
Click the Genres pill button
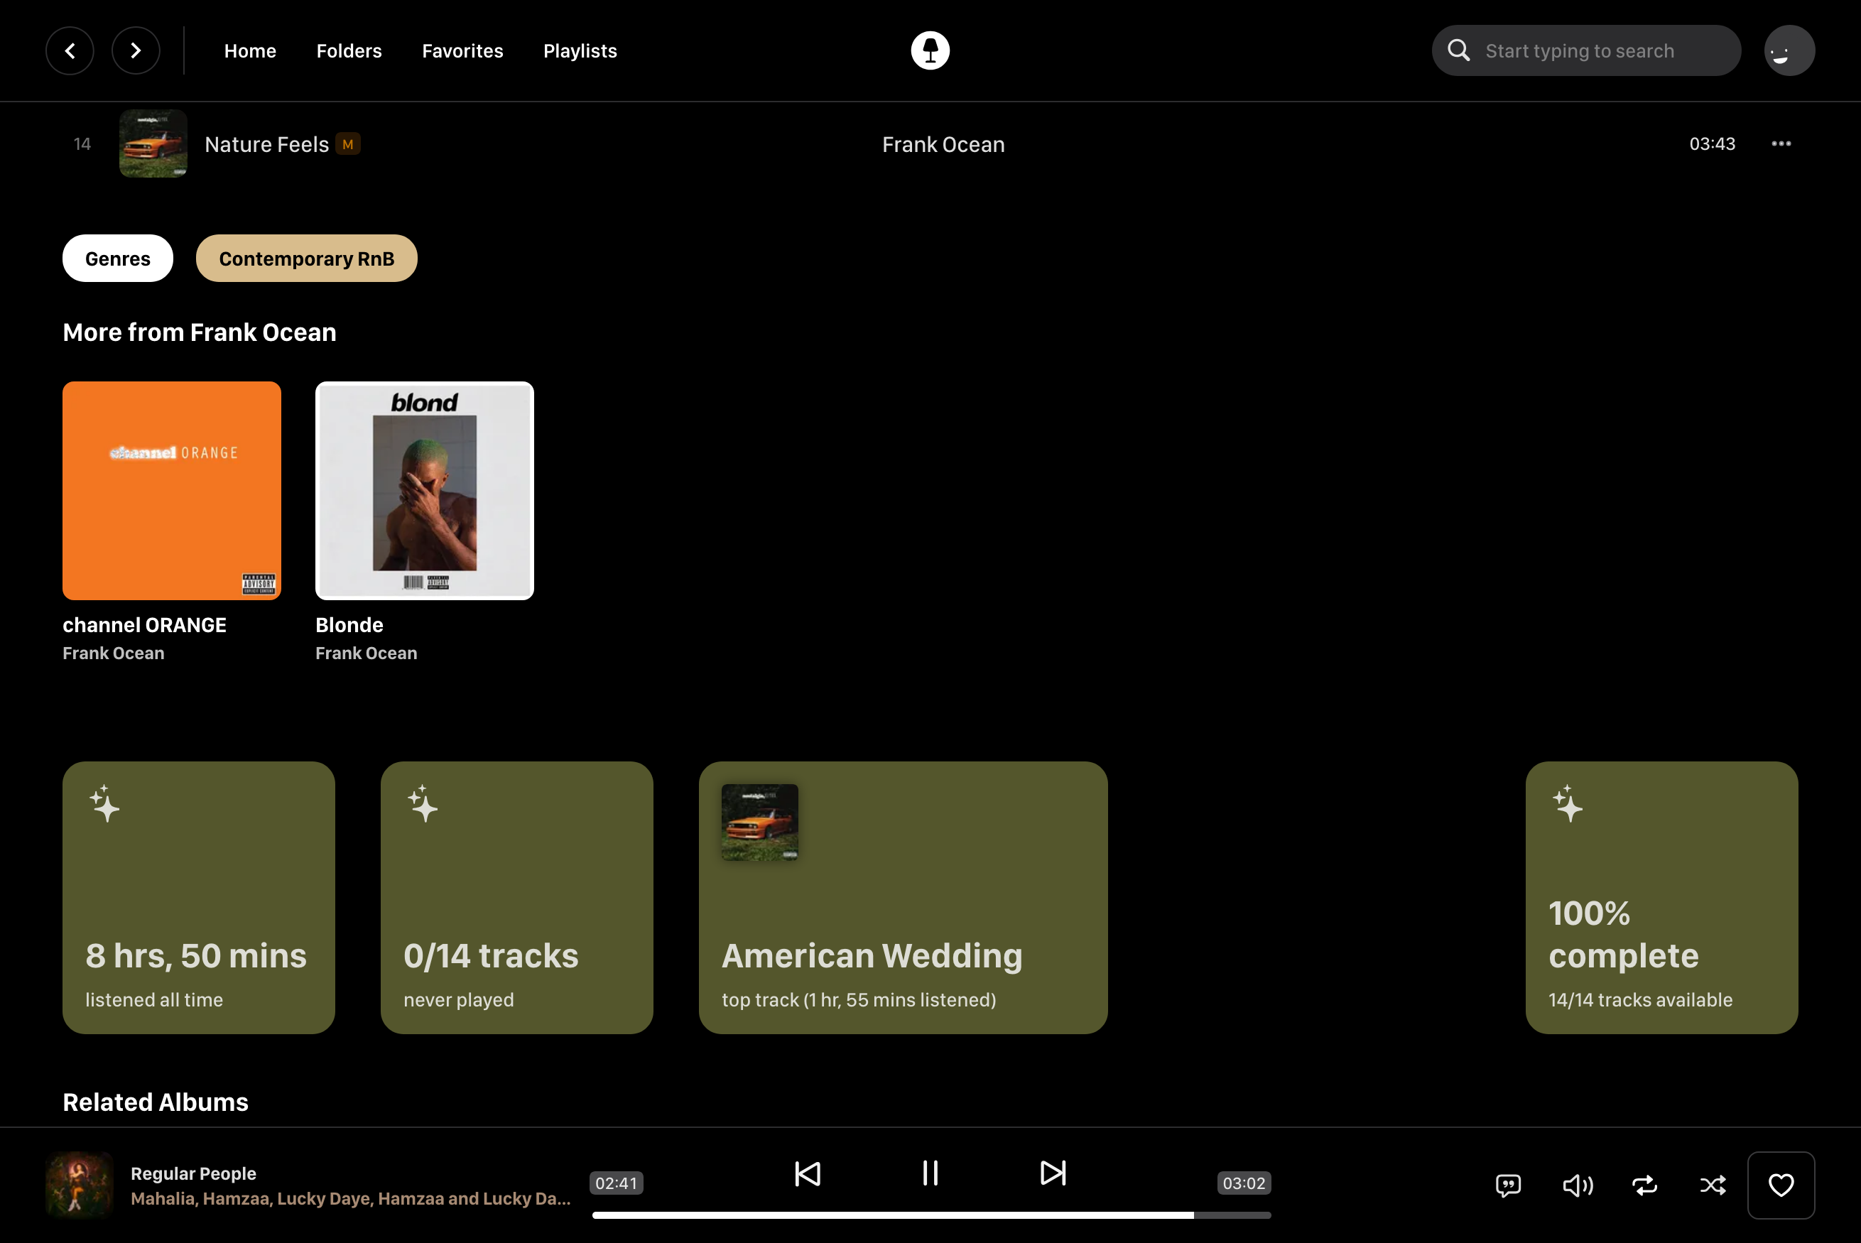(118, 259)
